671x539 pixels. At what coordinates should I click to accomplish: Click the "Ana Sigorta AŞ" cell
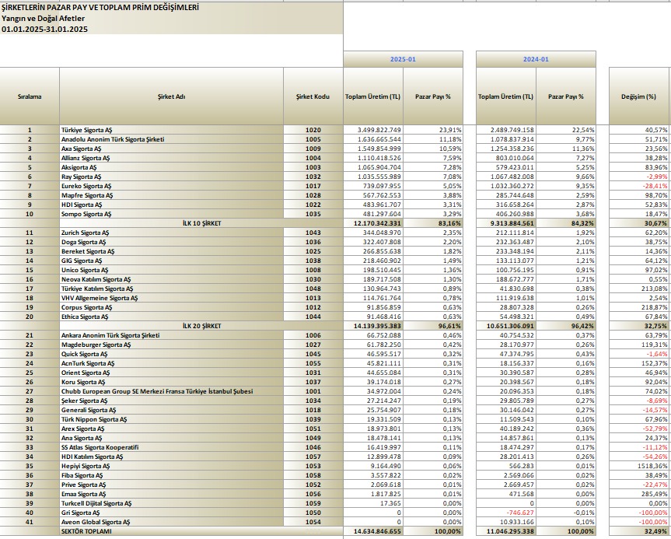tap(171, 439)
